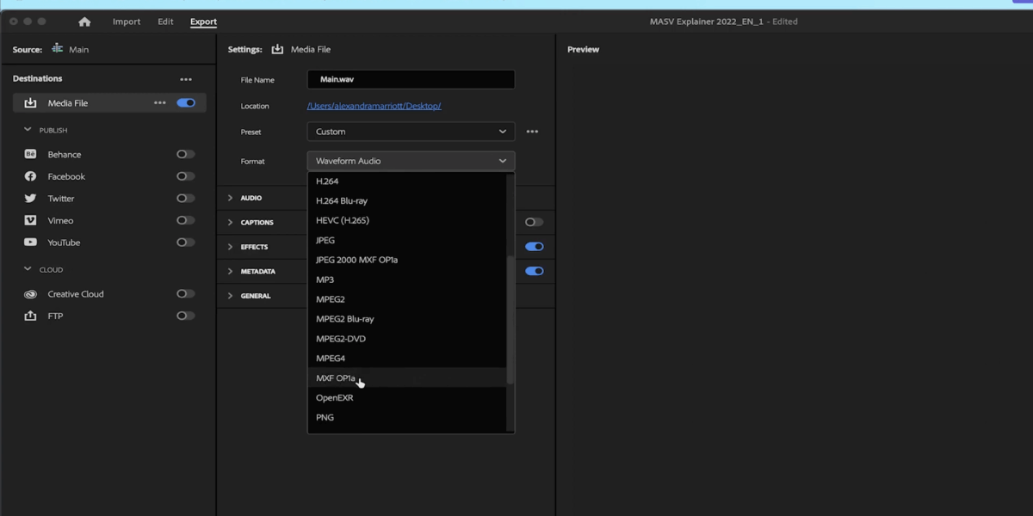The height and width of the screenshot is (516, 1033).
Task: Select MXF OP1a format
Action: click(406, 378)
